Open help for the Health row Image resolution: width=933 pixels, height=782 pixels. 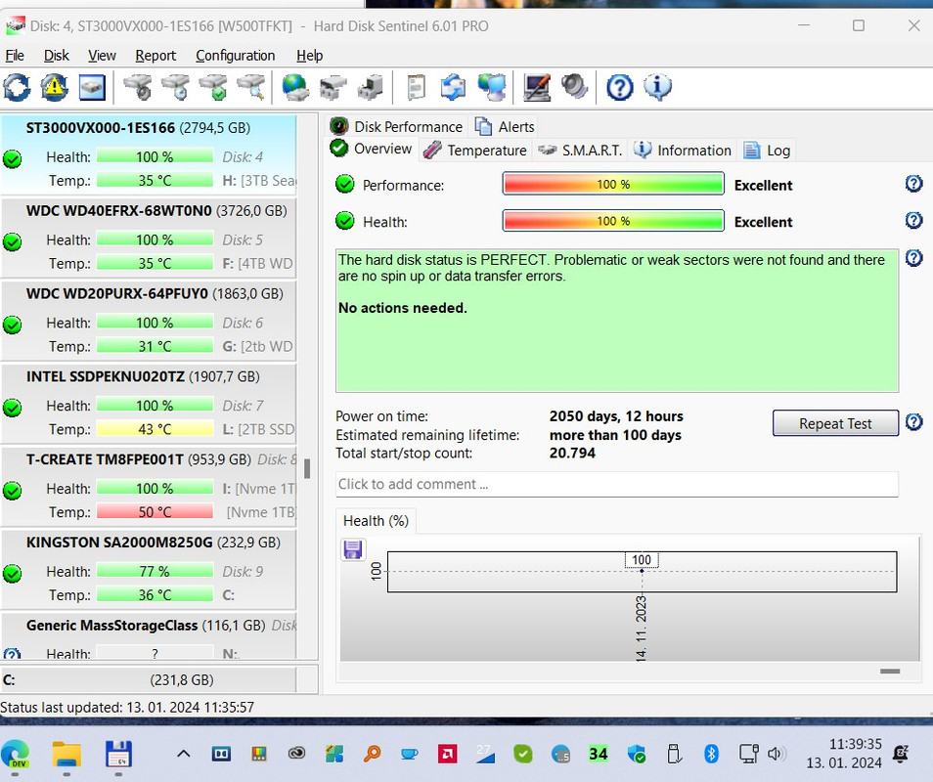tap(914, 221)
